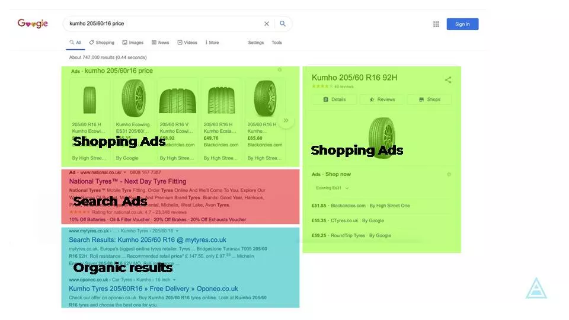Open the £51.55 Blackcircles.com offer
Screen dimensions: 569x320
pyautogui.click(x=360, y=206)
